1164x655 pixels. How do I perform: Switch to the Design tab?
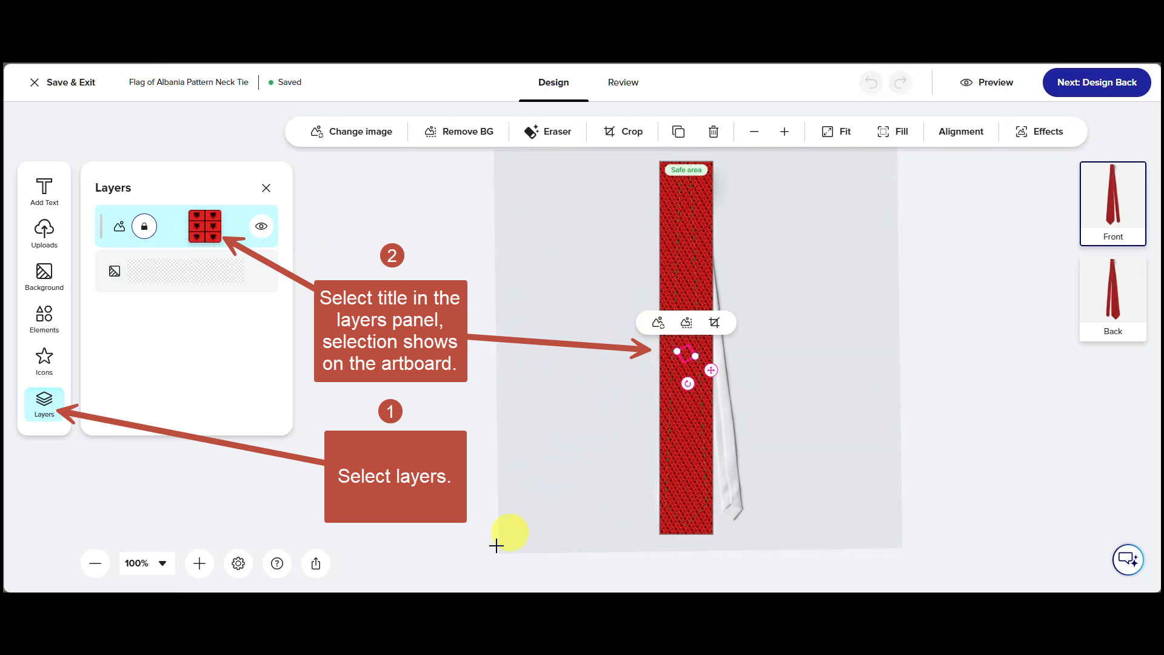click(554, 82)
